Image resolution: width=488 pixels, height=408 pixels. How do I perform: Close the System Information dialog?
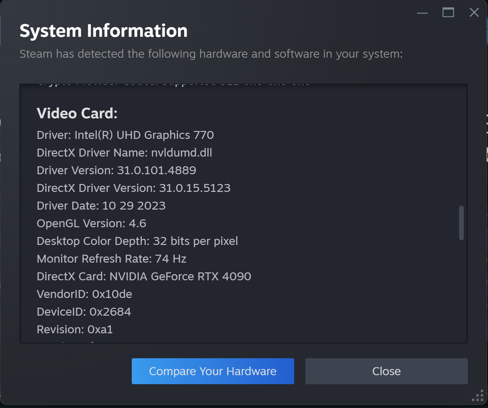click(x=386, y=371)
